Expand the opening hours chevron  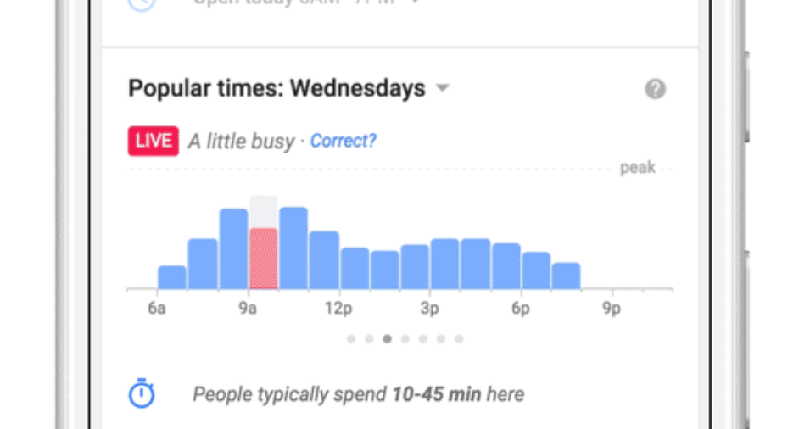click(414, 2)
